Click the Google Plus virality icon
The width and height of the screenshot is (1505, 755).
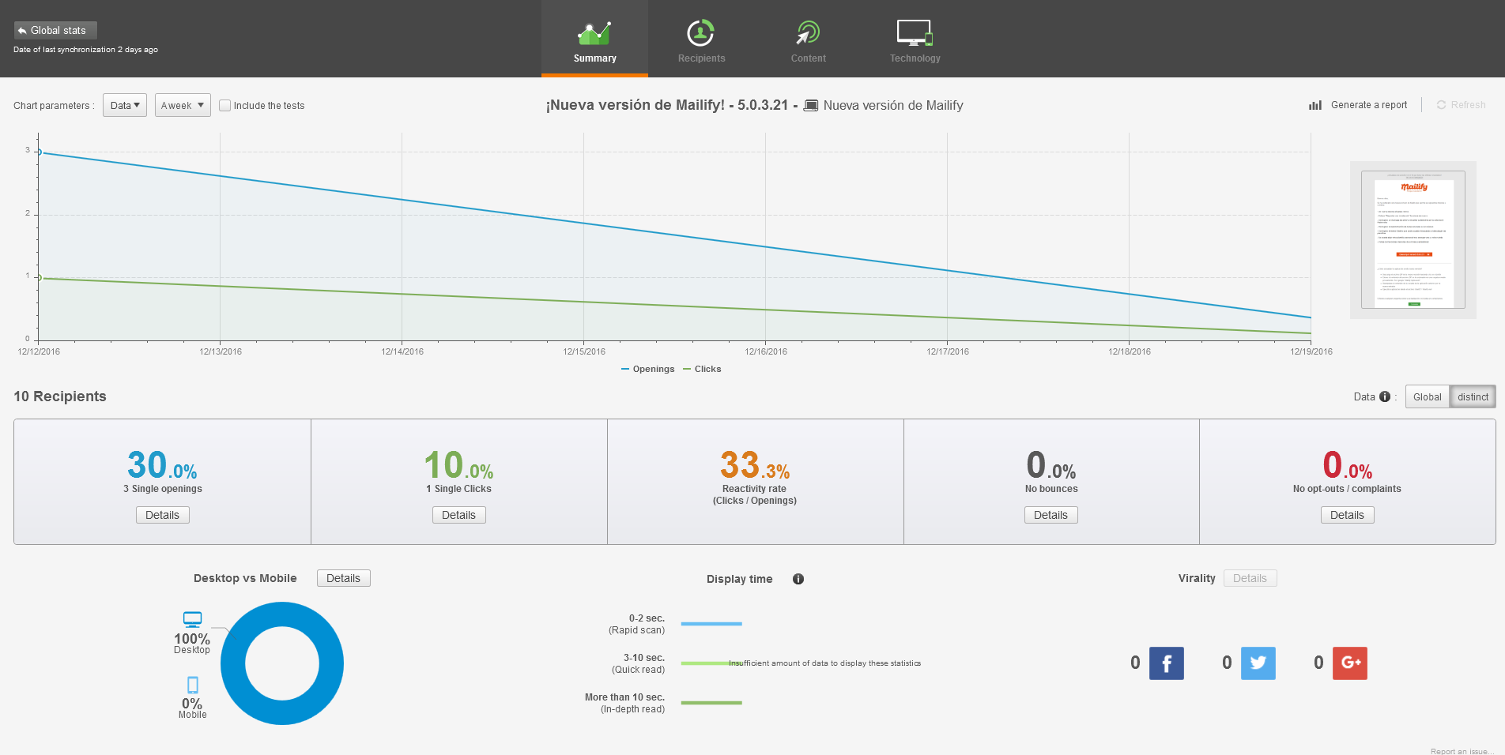point(1349,663)
